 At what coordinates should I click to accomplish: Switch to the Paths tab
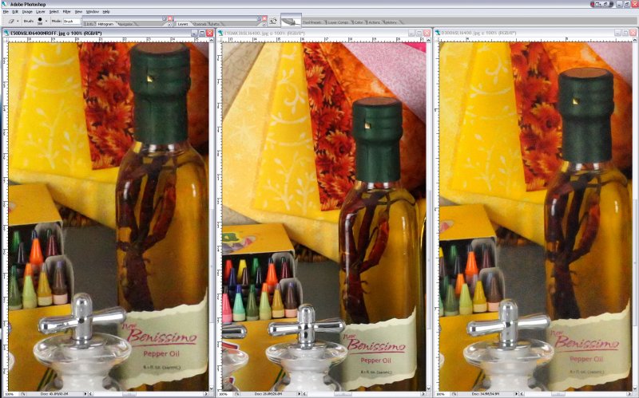point(215,24)
